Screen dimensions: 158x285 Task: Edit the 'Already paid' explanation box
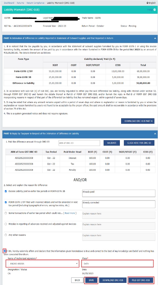[x=119, y=193]
